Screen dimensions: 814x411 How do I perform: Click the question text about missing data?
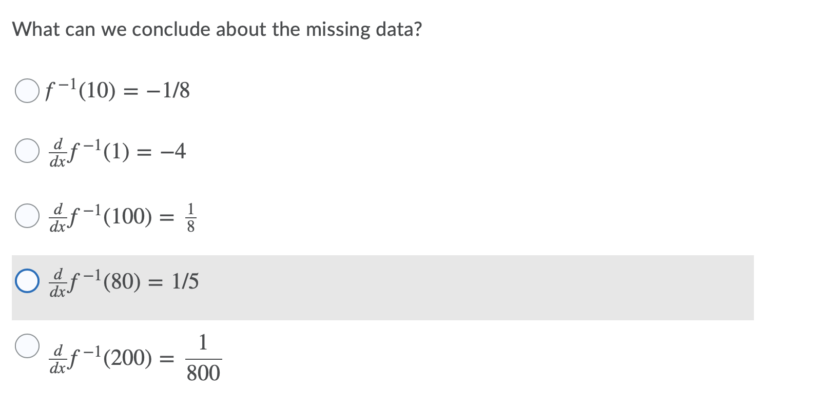(x=218, y=29)
